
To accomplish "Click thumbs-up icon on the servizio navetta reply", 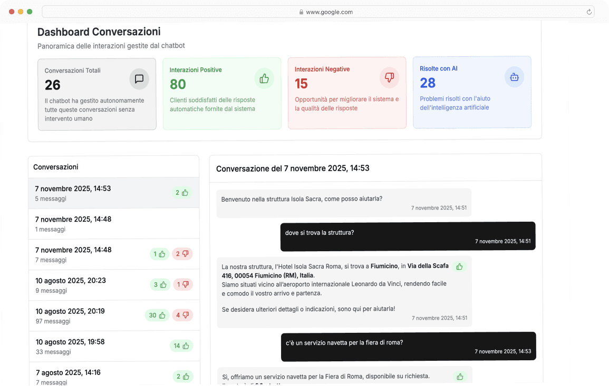I will pos(460,377).
